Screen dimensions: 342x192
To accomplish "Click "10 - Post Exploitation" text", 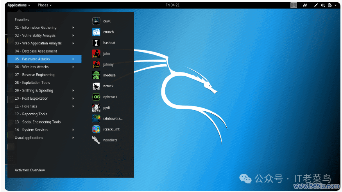I will pyautogui.click(x=32, y=98).
